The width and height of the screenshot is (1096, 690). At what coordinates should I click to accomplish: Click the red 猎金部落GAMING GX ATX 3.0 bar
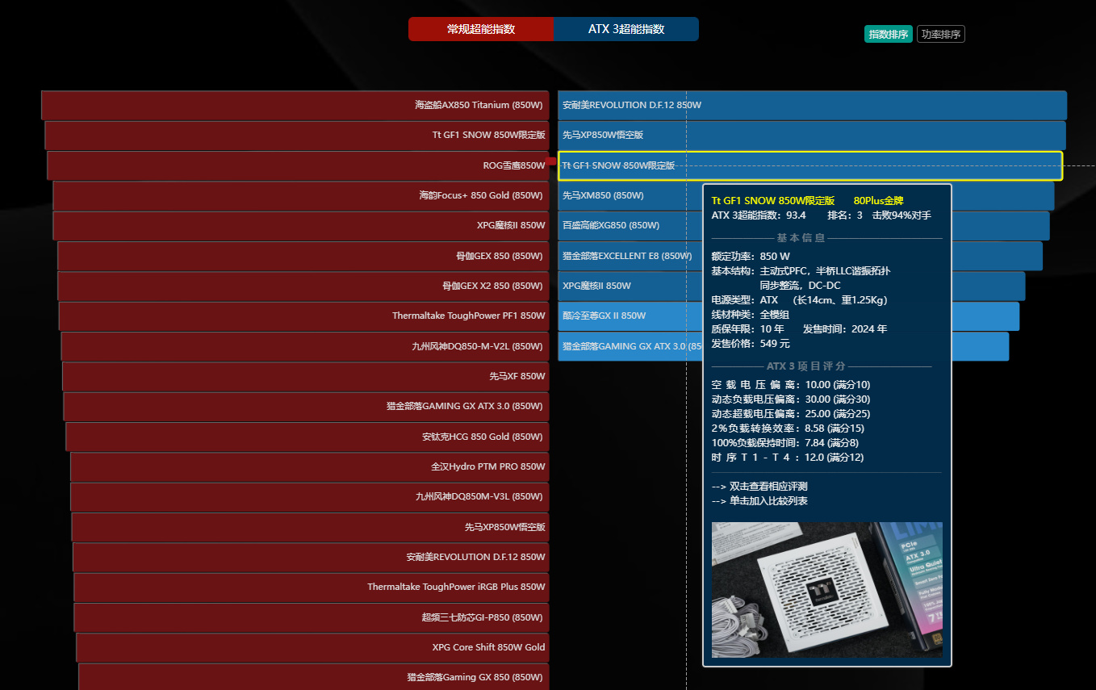307,406
